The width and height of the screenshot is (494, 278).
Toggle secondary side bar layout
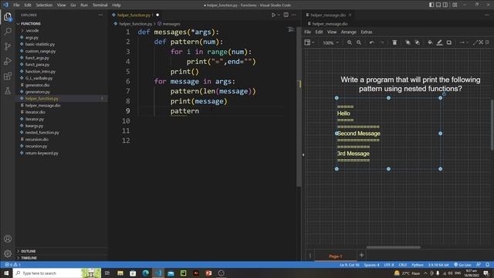point(445,5)
